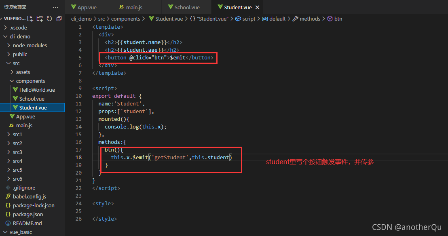Image resolution: width=448 pixels, height=236 pixels.
Task: Click the "Student.vue" object breadcrumb segment
Action: coord(213,19)
